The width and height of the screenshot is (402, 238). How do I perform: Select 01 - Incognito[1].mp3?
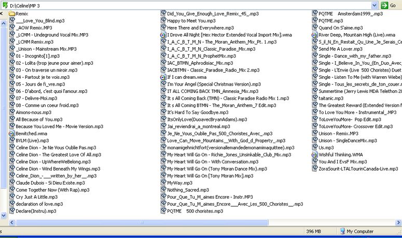tap(38, 56)
